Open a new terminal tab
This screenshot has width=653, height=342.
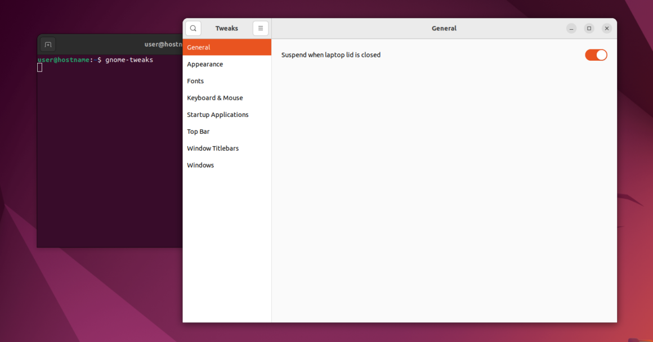48,44
